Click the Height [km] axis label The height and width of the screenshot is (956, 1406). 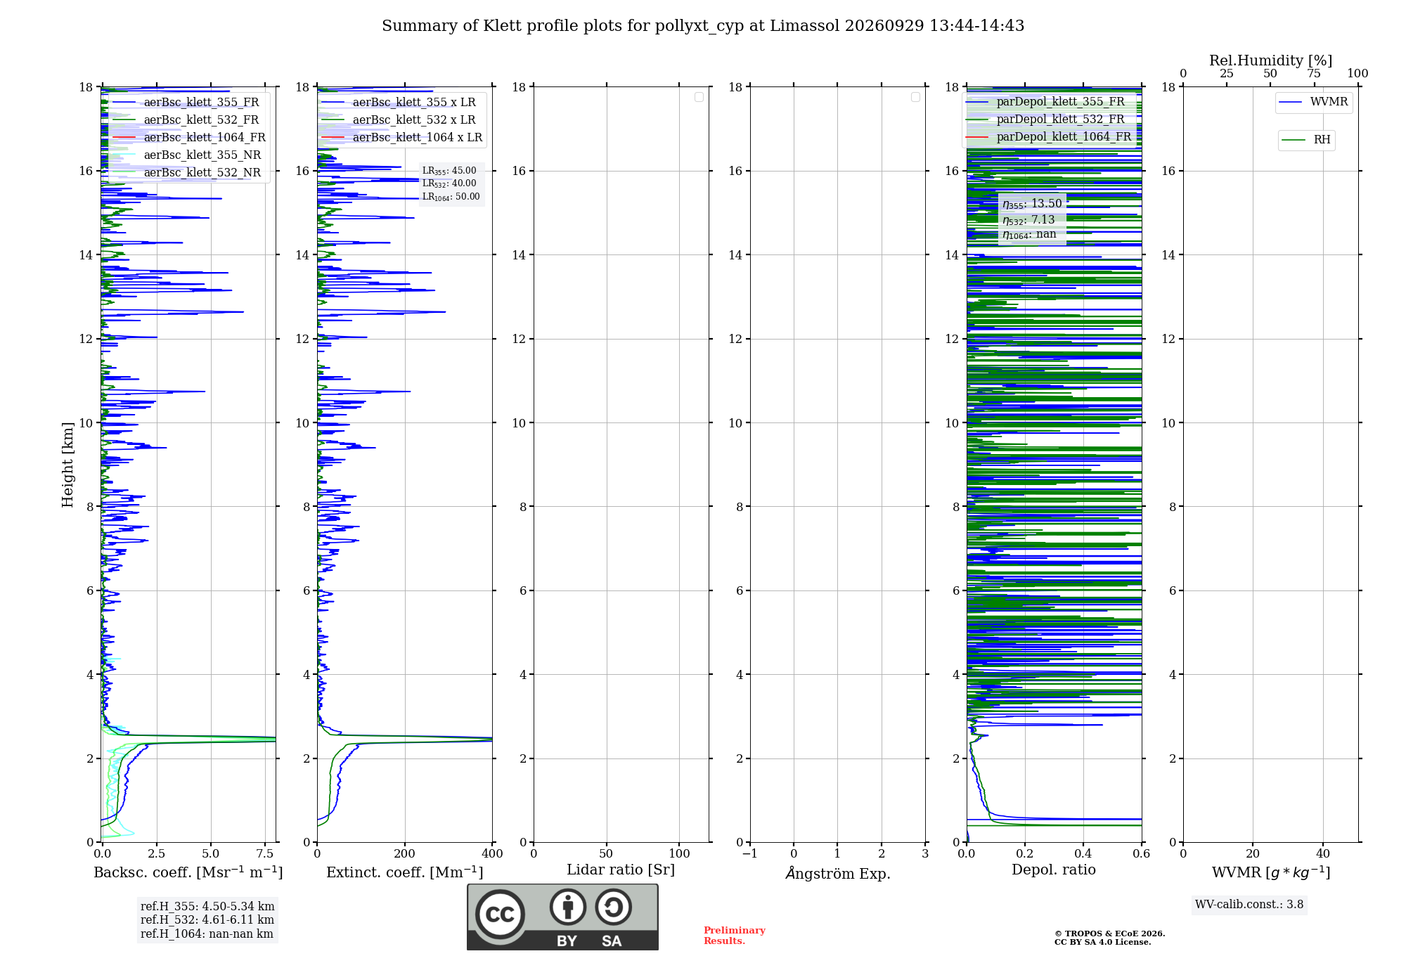coord(67,465)
